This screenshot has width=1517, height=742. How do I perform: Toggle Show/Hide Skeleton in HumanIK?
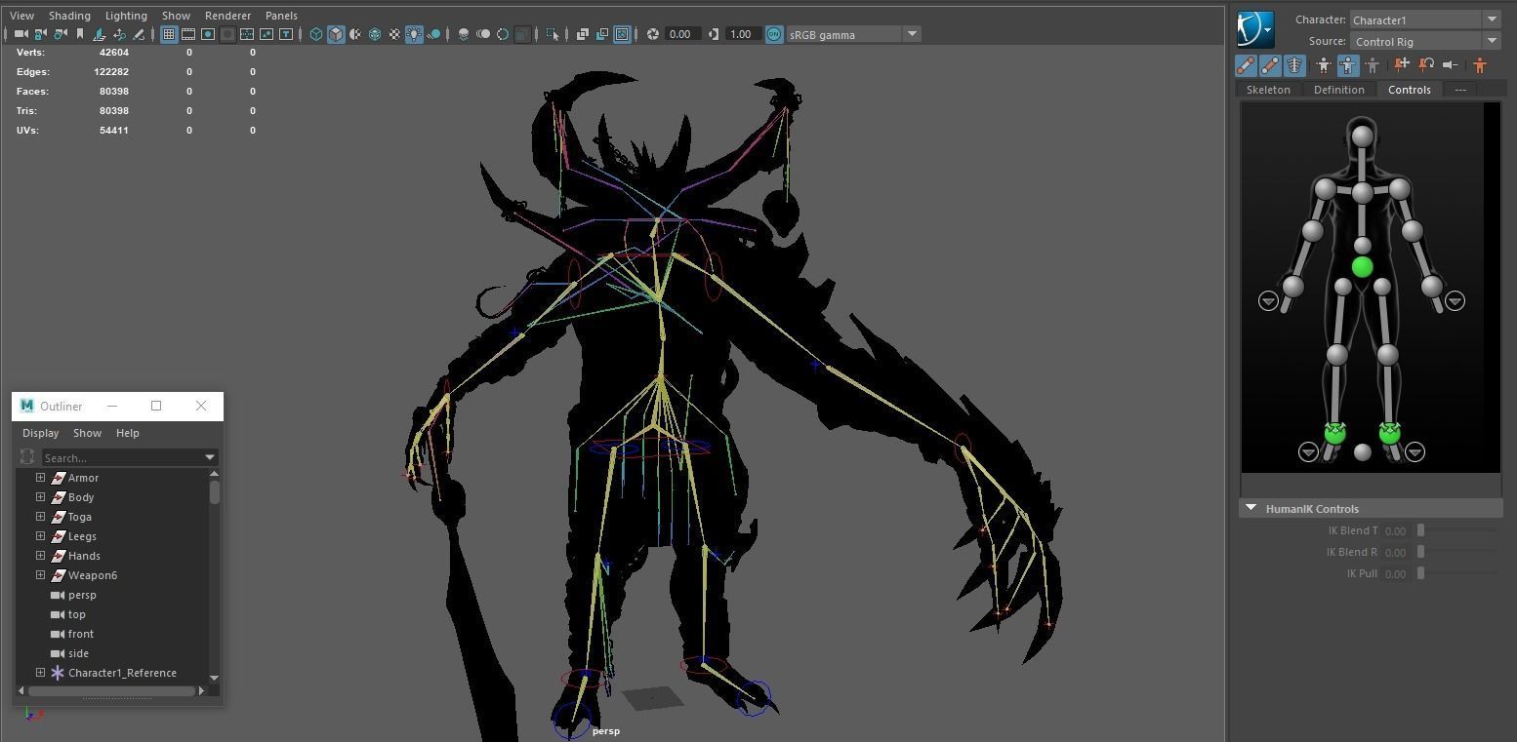pyautogui.click(x=1294, y=65)
